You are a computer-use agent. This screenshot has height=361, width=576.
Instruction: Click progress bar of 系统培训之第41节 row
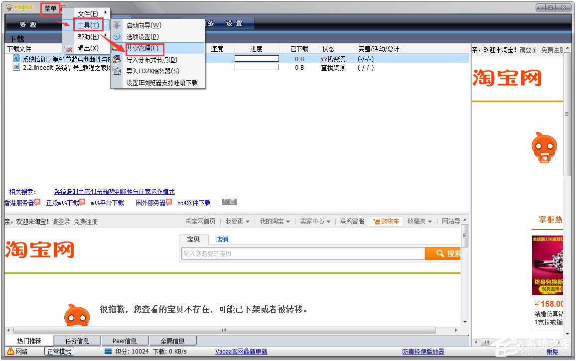[257, 58]
